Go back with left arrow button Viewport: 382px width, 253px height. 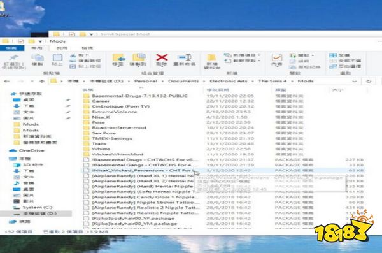(x=7, y=81)
